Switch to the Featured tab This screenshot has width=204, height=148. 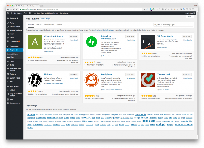[31, 25]
